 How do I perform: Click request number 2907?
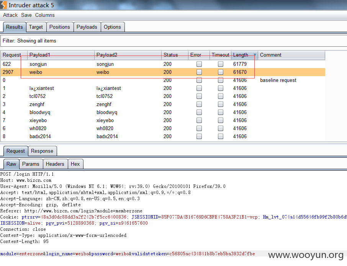pos(8,72)
